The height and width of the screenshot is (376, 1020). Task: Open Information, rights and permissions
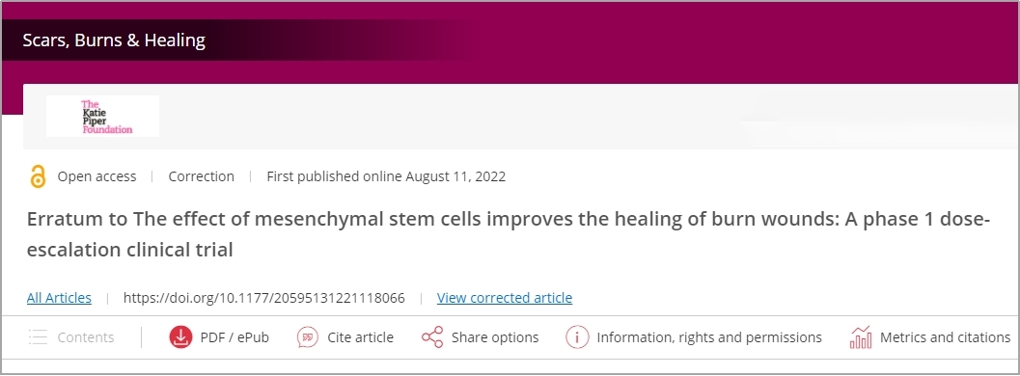pyautogui.click(x=709, y=337)
